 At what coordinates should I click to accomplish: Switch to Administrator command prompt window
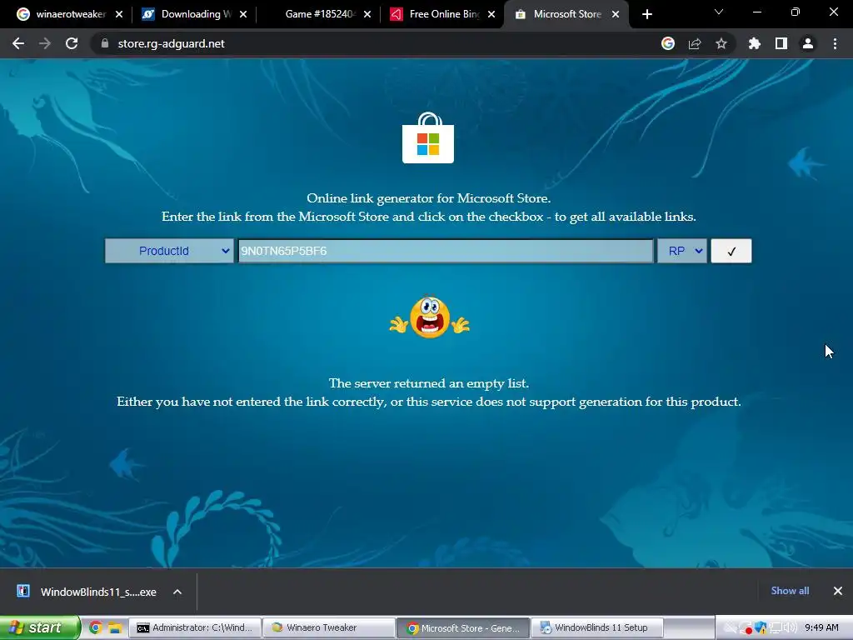(195, 627)
